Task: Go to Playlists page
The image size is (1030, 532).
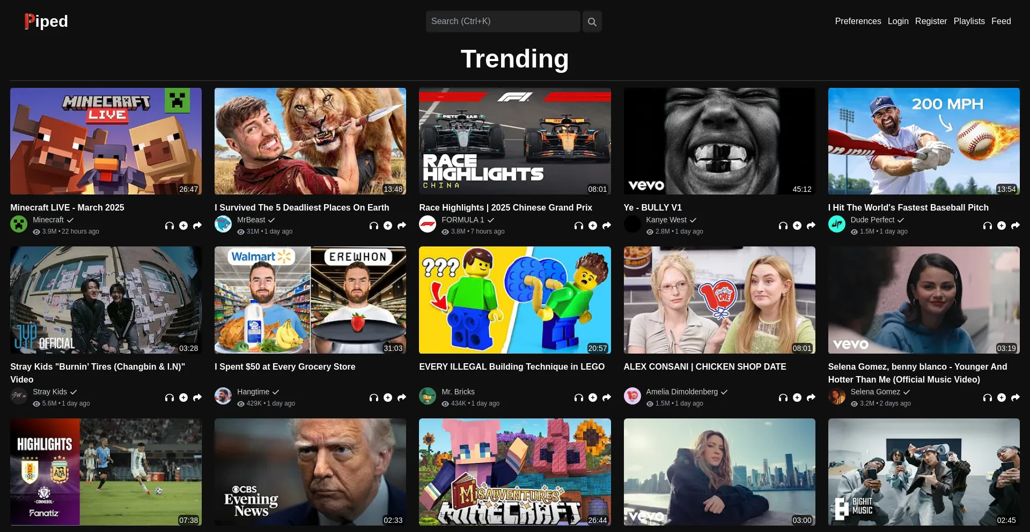Action: 969,21
